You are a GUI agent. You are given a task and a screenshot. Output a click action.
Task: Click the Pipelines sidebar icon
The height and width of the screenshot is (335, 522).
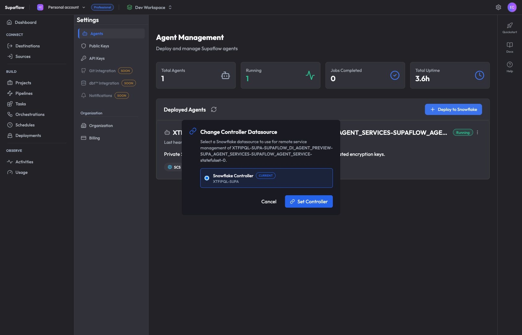pyautogui.click(x=10, y=93)
